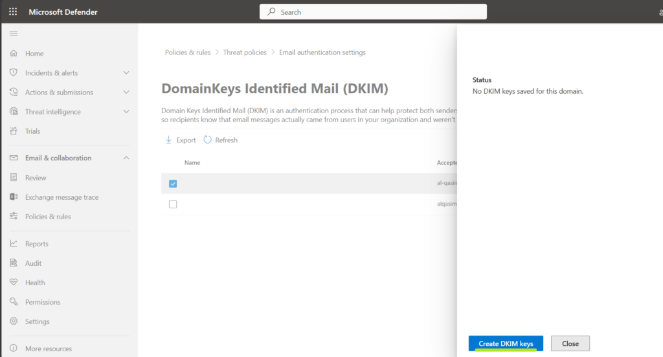Open Permissions in the sidebar

[x=43, y=302]
